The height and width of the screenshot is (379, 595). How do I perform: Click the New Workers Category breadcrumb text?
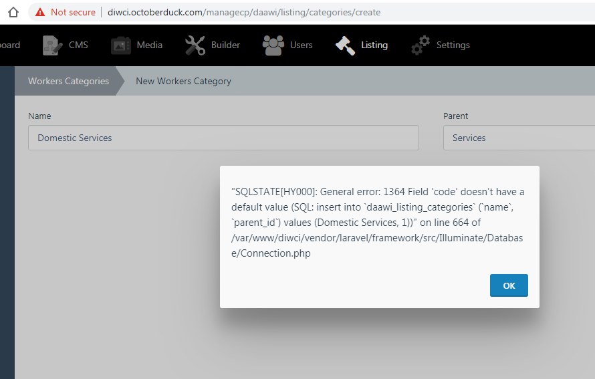coord(183,81)
